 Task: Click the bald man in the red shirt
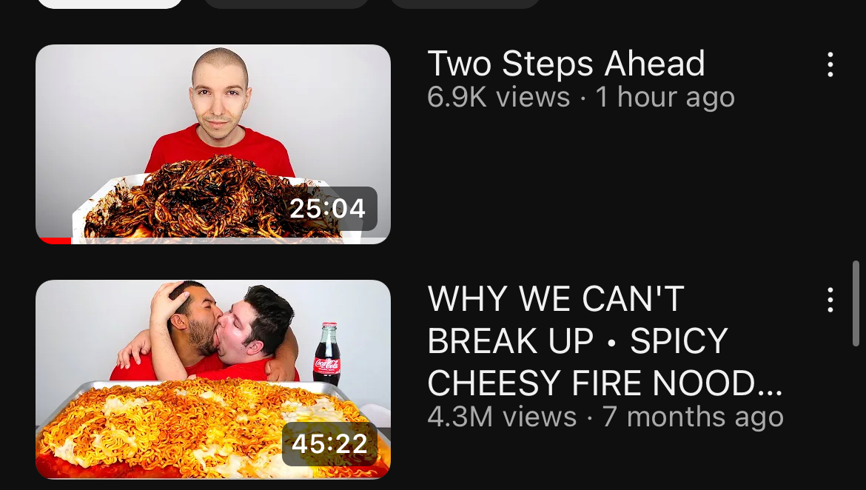pos(220,110)
